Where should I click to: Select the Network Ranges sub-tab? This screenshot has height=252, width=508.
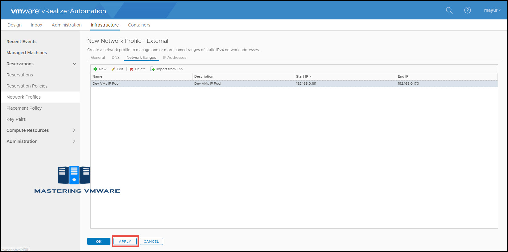click(x=141, y=58)
